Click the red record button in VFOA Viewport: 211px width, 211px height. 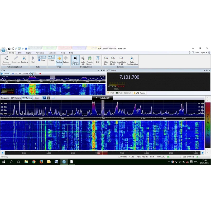40,74
